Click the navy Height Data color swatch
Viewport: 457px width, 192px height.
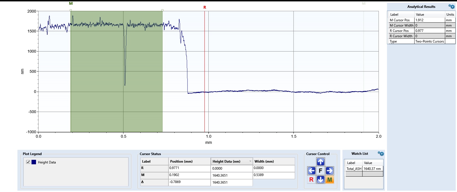[34, 162]
